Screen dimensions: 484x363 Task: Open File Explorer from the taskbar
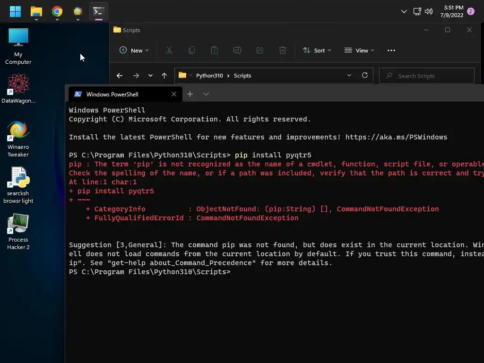(x=36, y=12)
